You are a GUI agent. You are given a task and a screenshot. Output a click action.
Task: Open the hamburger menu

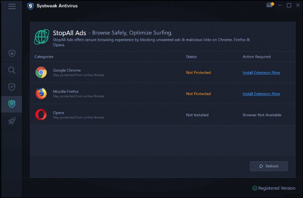tap(12, 6)
